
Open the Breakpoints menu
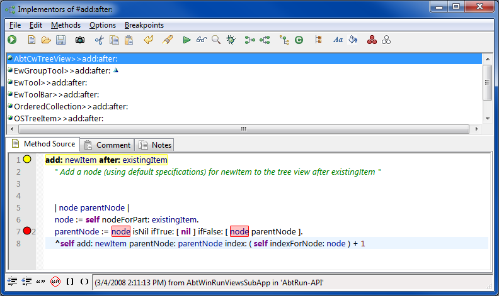click(x=144, y=25)
